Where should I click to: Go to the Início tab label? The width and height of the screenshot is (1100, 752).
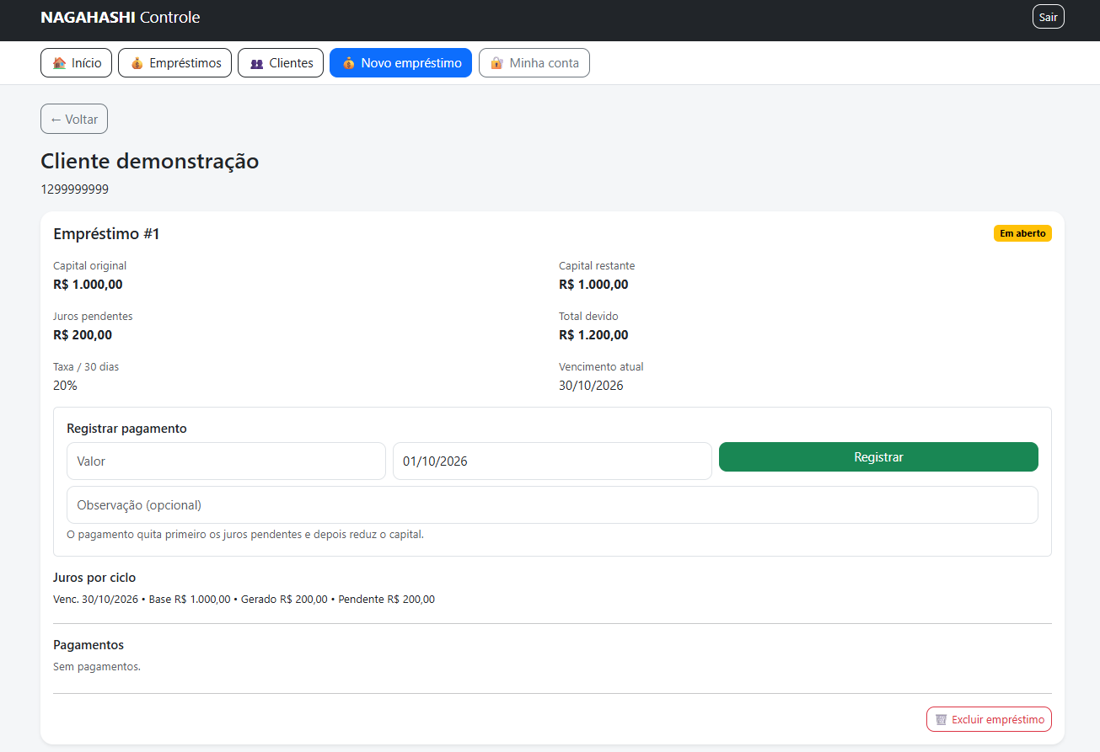click(87, 63)
